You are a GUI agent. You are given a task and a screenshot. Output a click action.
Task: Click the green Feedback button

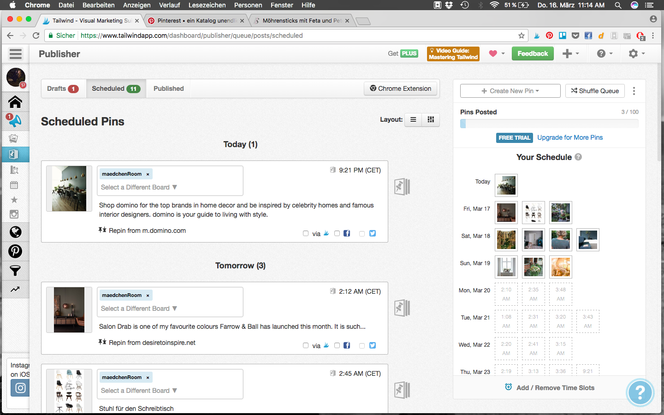click(533, 53)
